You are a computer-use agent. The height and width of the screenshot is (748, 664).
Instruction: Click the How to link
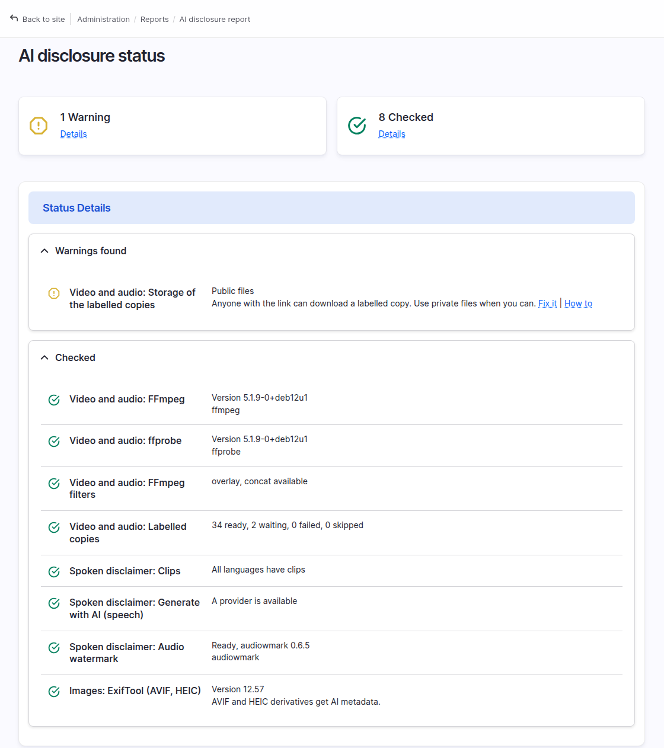click(x=578, y=303)
